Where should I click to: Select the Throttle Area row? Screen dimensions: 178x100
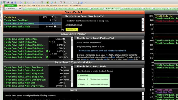tap(32, 17)
